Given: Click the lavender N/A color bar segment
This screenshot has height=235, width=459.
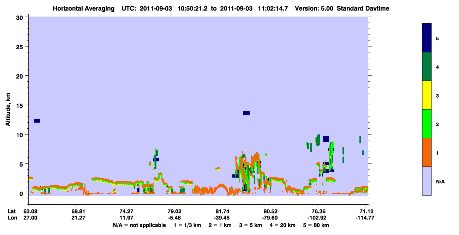Looking at the screenshot, I should 427,181.
